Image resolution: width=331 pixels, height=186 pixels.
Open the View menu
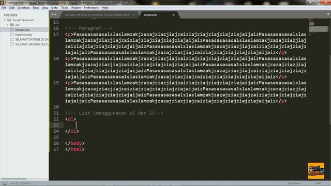point(45,8)
